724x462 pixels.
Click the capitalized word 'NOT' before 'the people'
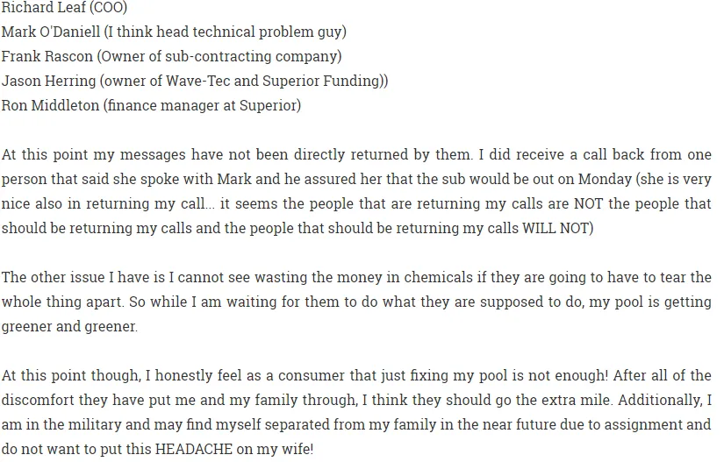588,203
